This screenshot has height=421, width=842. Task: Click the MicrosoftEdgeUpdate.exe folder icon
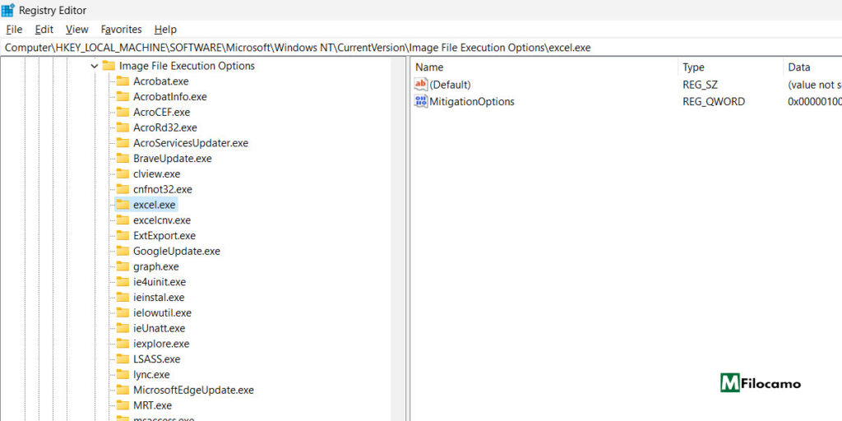[x=123, y=390]
